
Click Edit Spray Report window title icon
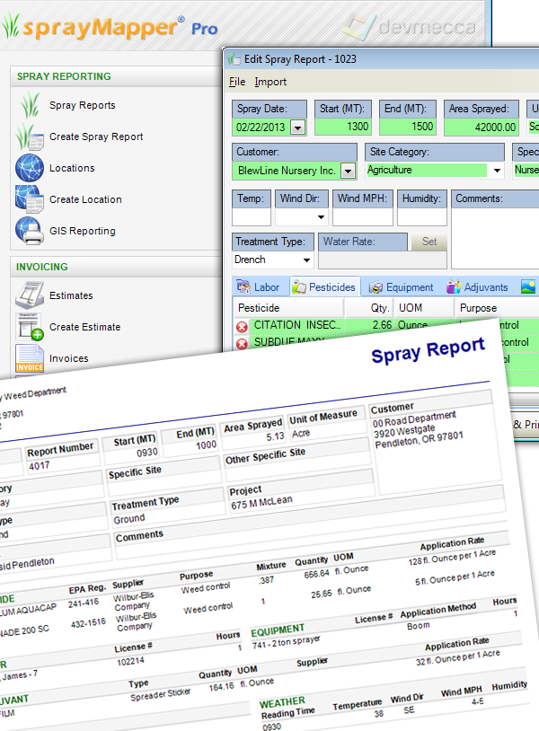[234, 59]
